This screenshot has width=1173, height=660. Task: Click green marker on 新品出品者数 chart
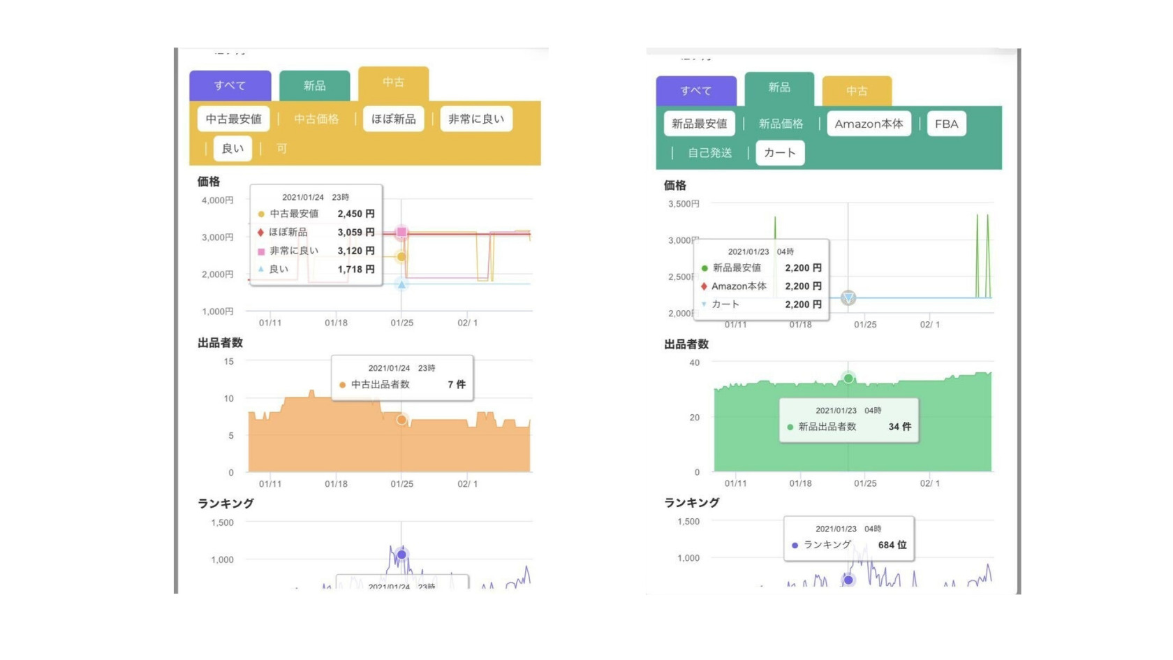(x=848, y=378)
